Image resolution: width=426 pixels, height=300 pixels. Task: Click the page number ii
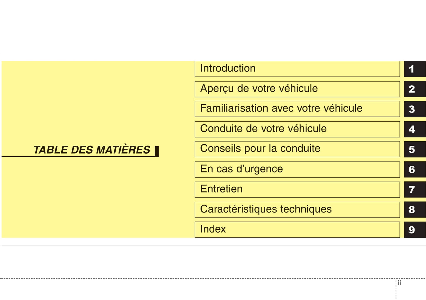[x=399, y=283]
